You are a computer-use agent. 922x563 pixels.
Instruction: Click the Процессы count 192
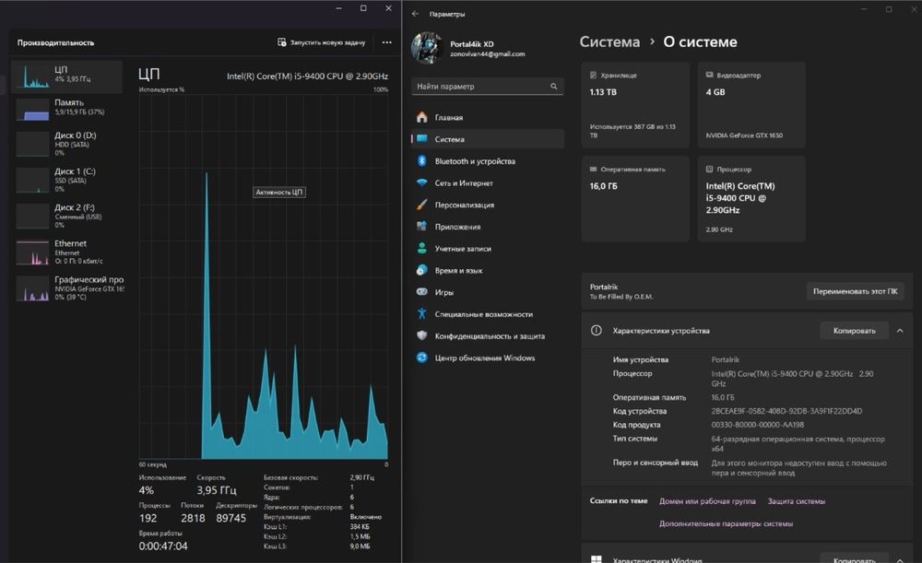click(148, 519)
